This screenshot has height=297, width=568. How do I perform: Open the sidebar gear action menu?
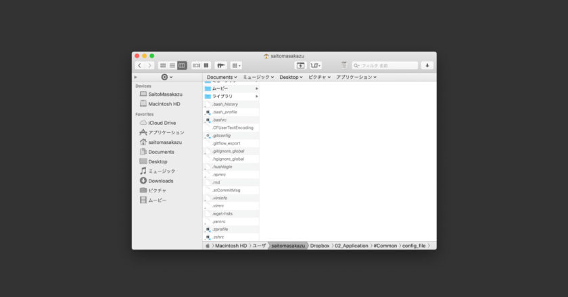pos(166,77)
